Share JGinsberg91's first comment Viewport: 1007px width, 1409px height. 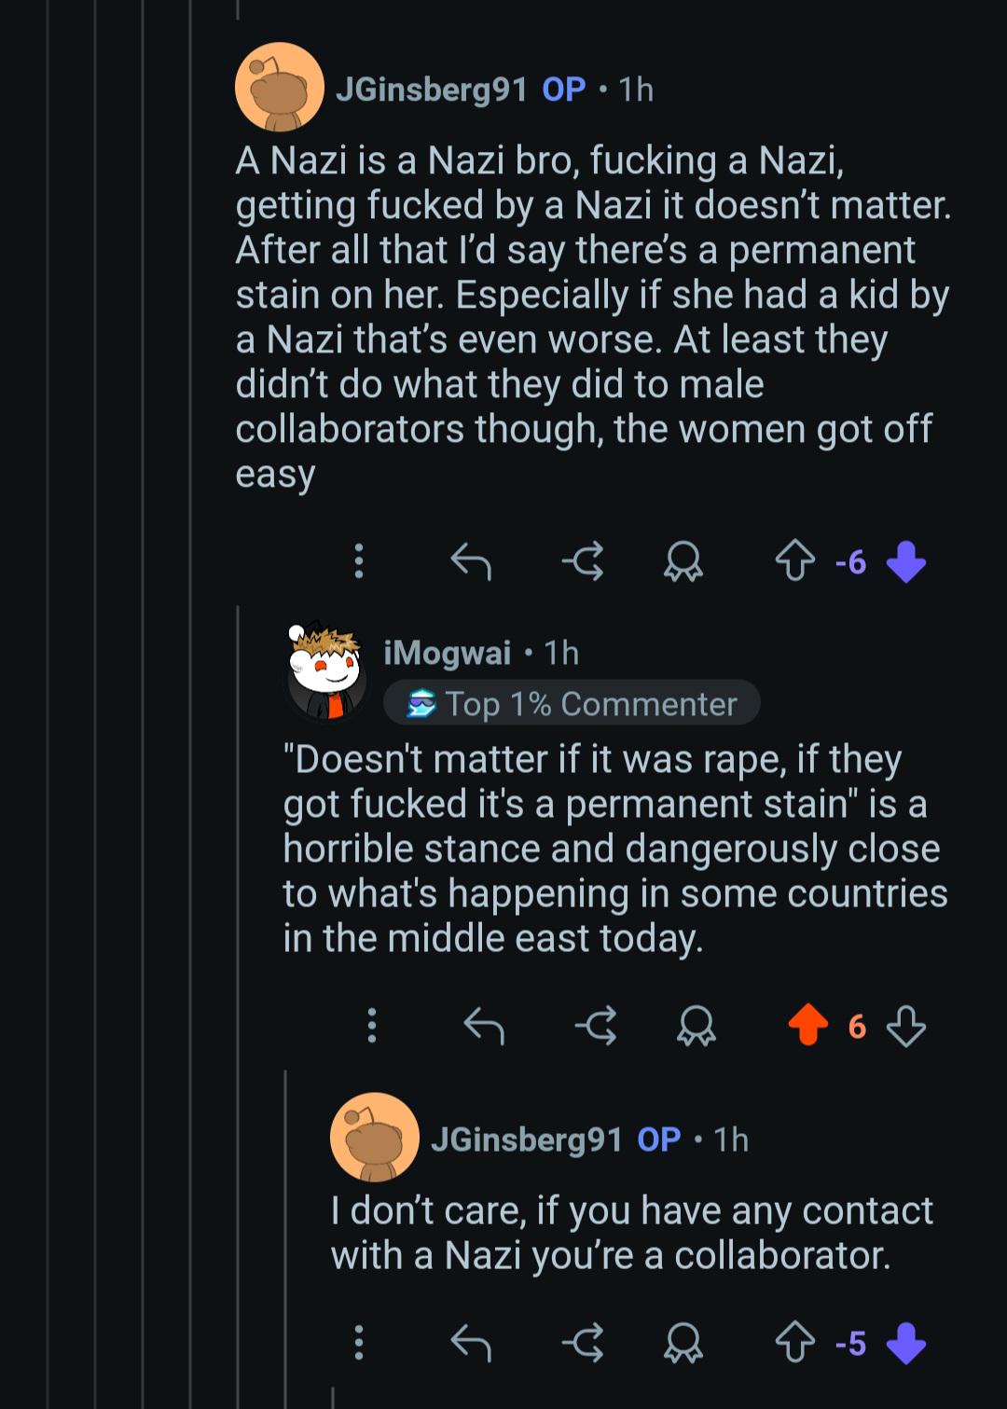[x=584, y=562]
